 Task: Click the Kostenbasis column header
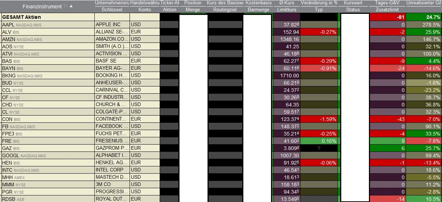(258, 3)
